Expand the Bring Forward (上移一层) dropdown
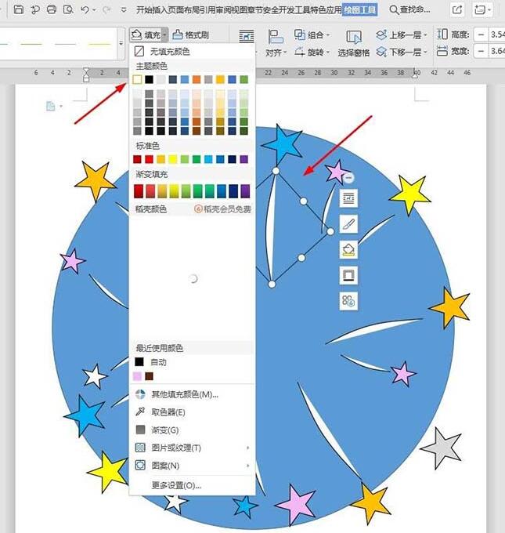Image resolution: width=505 pixels, height=533 pixels. [x=426, y=34]
